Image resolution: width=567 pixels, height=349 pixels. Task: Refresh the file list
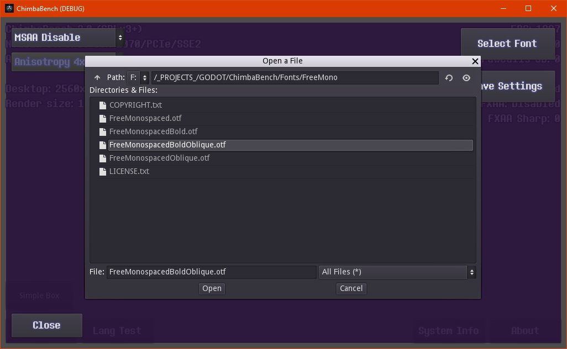(x=449, y=78)
